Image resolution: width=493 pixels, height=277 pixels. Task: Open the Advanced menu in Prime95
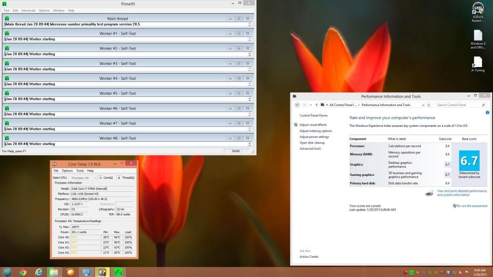pos(28,11)
